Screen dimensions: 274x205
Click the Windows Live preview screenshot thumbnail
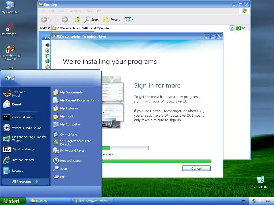[113, 102]
